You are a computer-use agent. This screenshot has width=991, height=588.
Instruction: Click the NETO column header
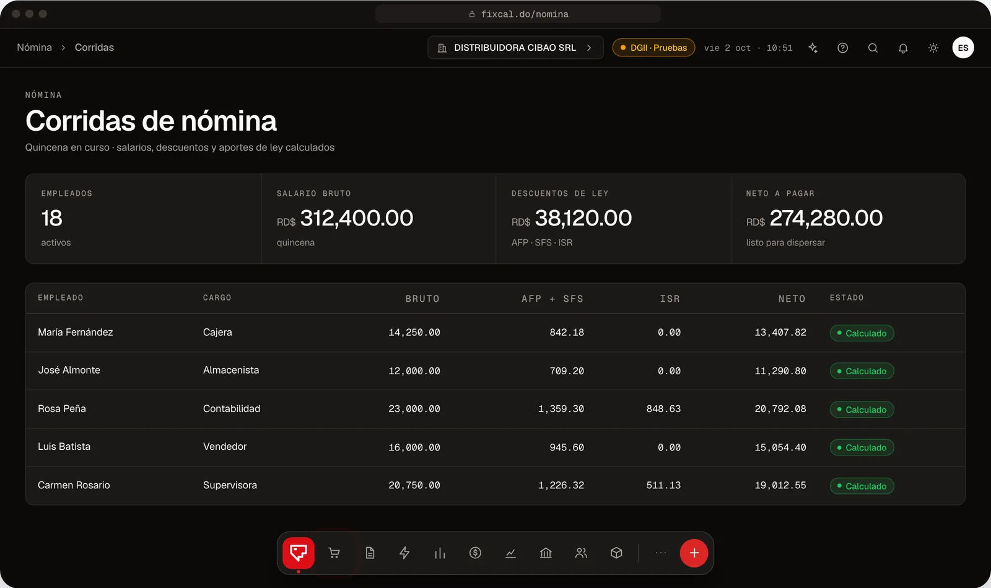coord(792,299)
